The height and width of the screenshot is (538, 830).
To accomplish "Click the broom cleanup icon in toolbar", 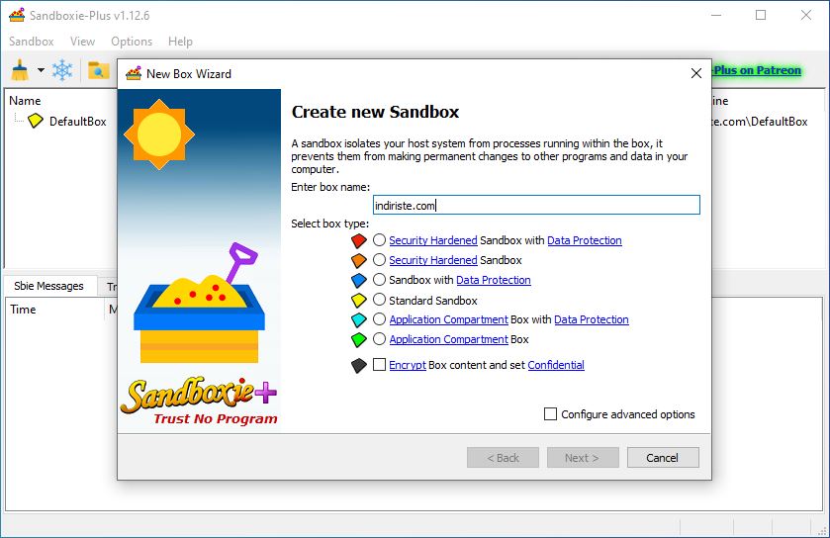I will point(20,70).
